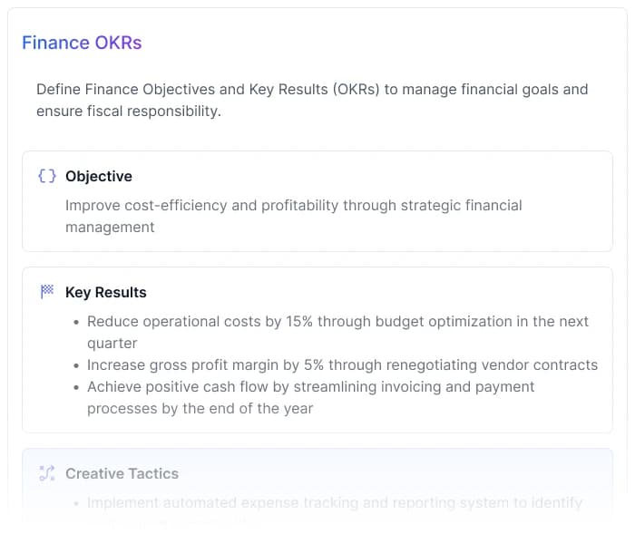635x544 pixels.
Task: Click the 'Increase gross profit margin by 5%' text
Action: tap(342, 365)
